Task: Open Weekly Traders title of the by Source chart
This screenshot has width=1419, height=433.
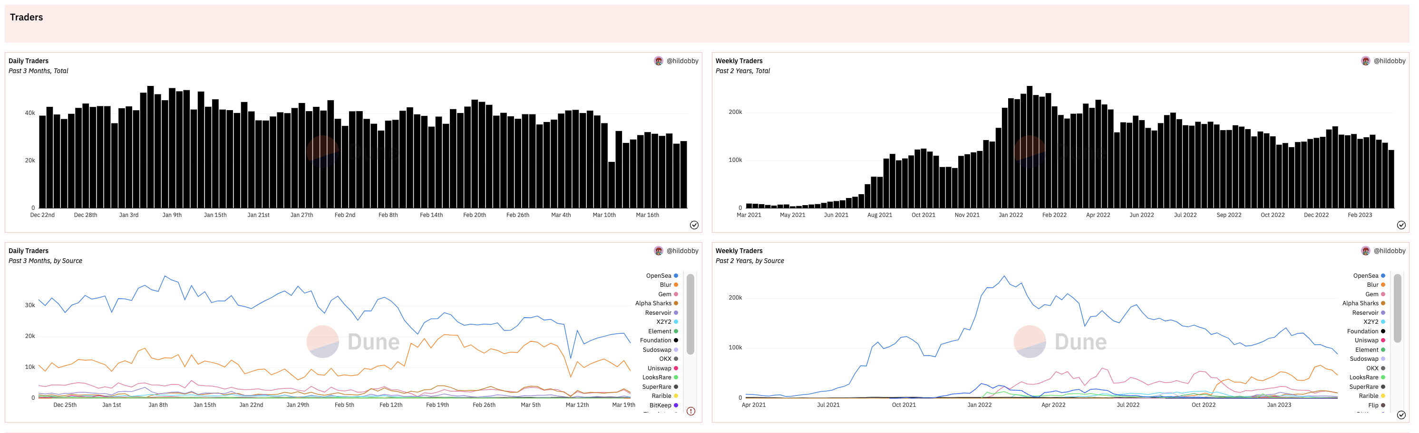Action: click(x=739, y=251)
